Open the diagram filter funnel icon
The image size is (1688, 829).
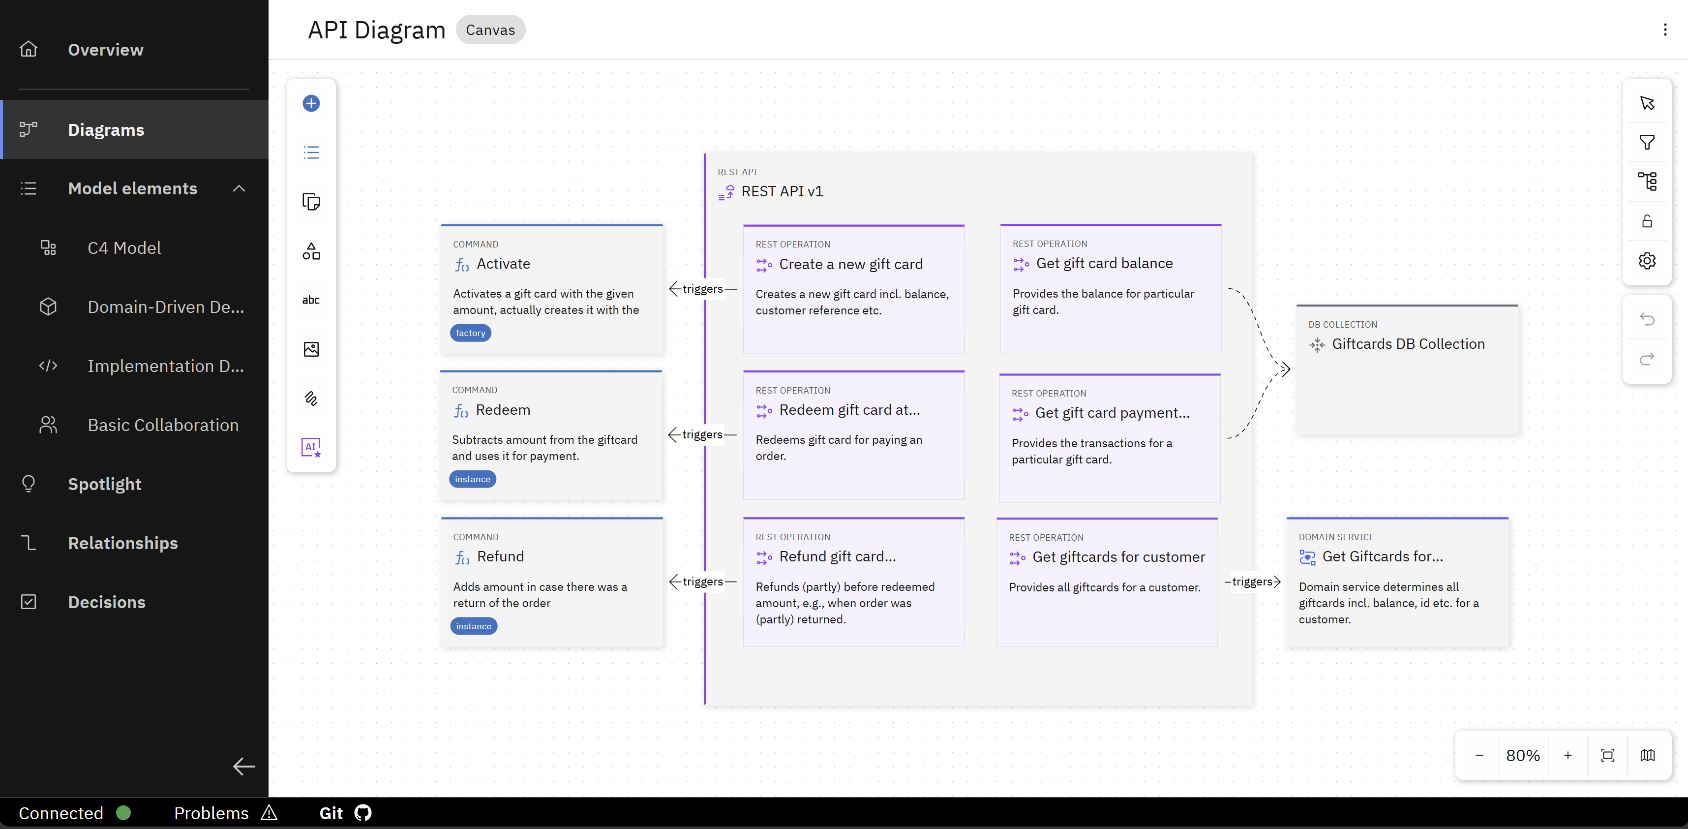pos(1647,142)
